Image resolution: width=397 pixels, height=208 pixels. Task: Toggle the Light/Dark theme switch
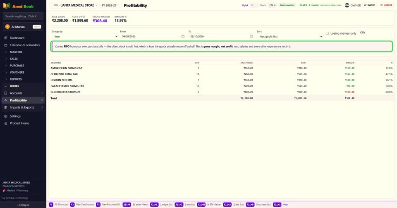(254, 5)
